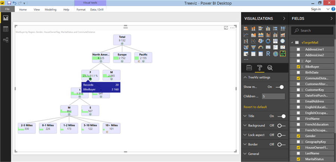Screen dimensions: 336x162
Task: Uncheck the MaritalStatus field
Action: coord(298,159)
